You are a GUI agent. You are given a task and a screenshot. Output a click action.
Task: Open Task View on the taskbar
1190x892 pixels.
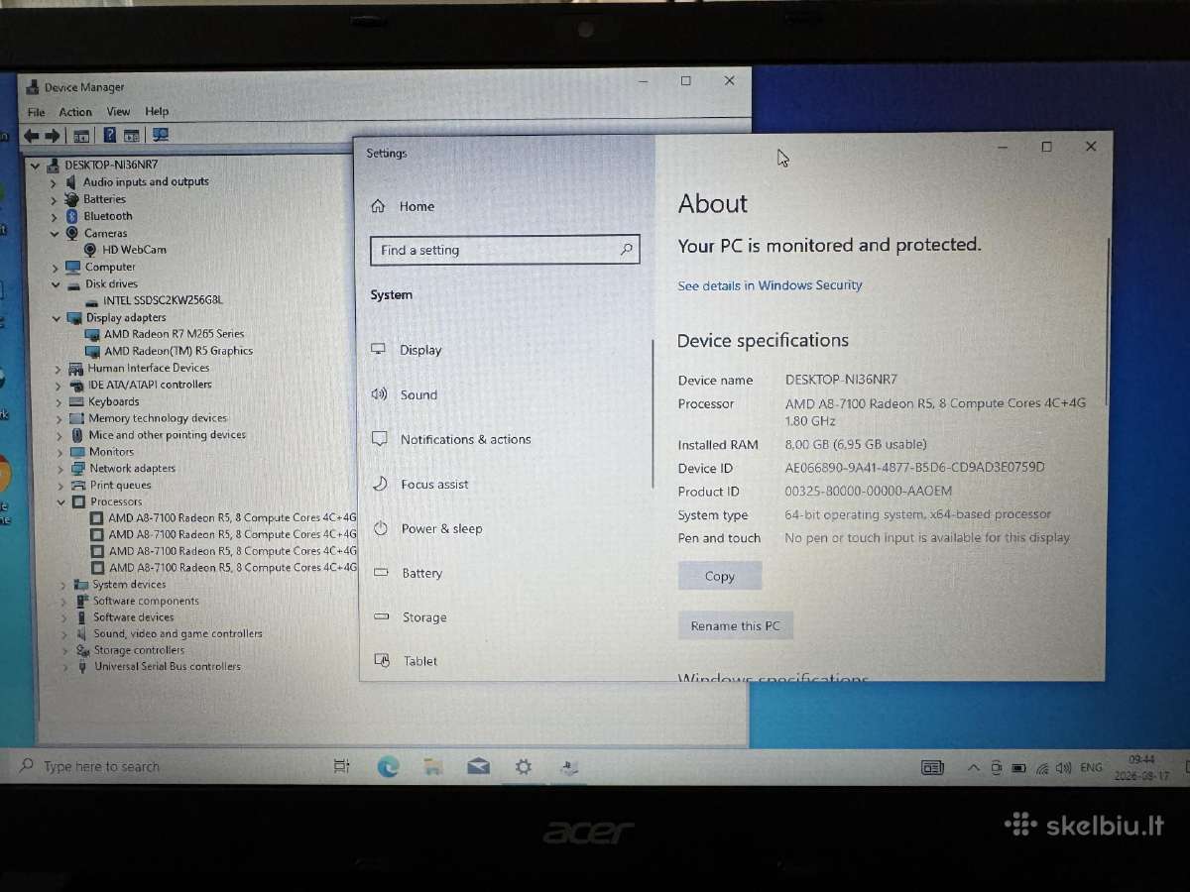point(341,766)
